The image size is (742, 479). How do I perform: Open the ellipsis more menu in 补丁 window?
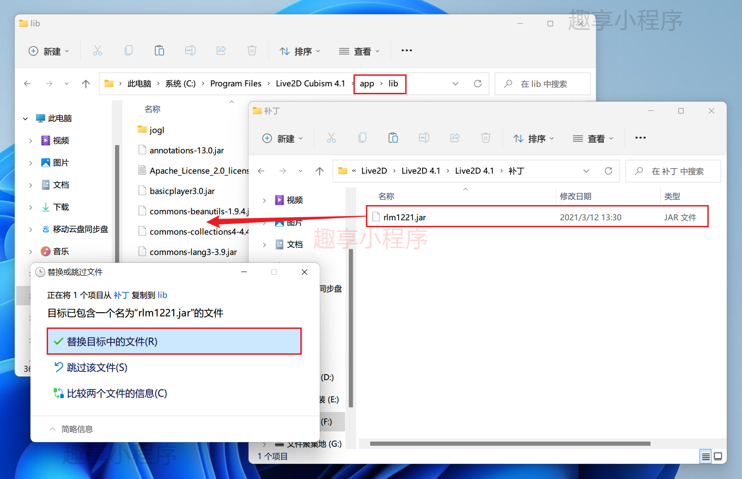(640, 138)
